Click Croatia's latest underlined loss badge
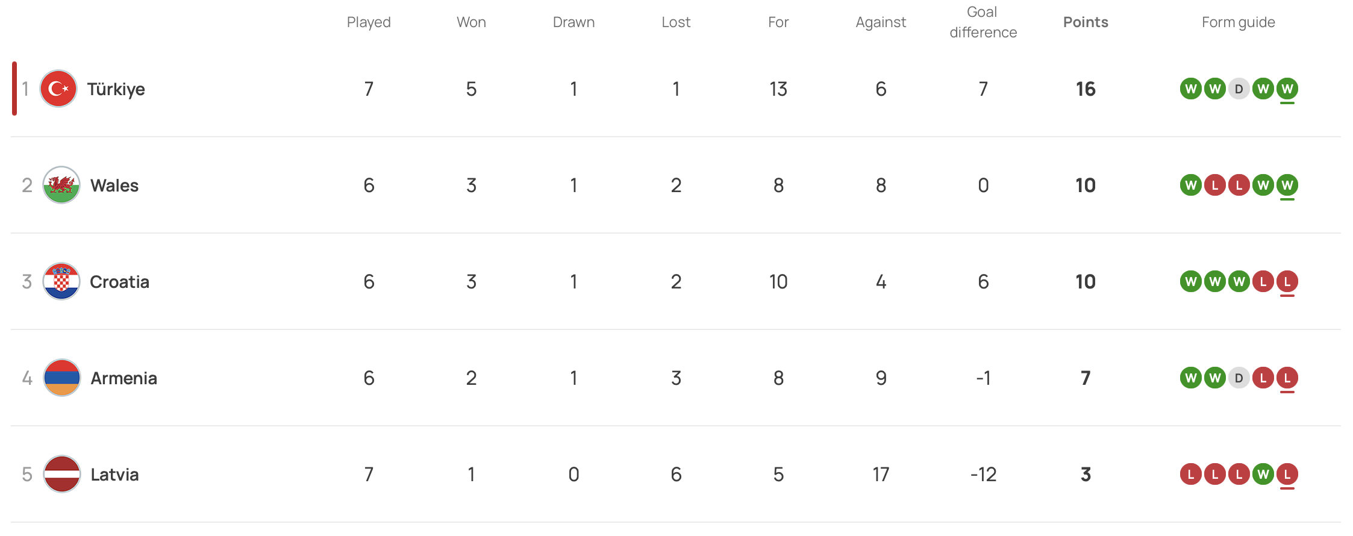This screenshot has width=1353, height=536. (1287, 282)
